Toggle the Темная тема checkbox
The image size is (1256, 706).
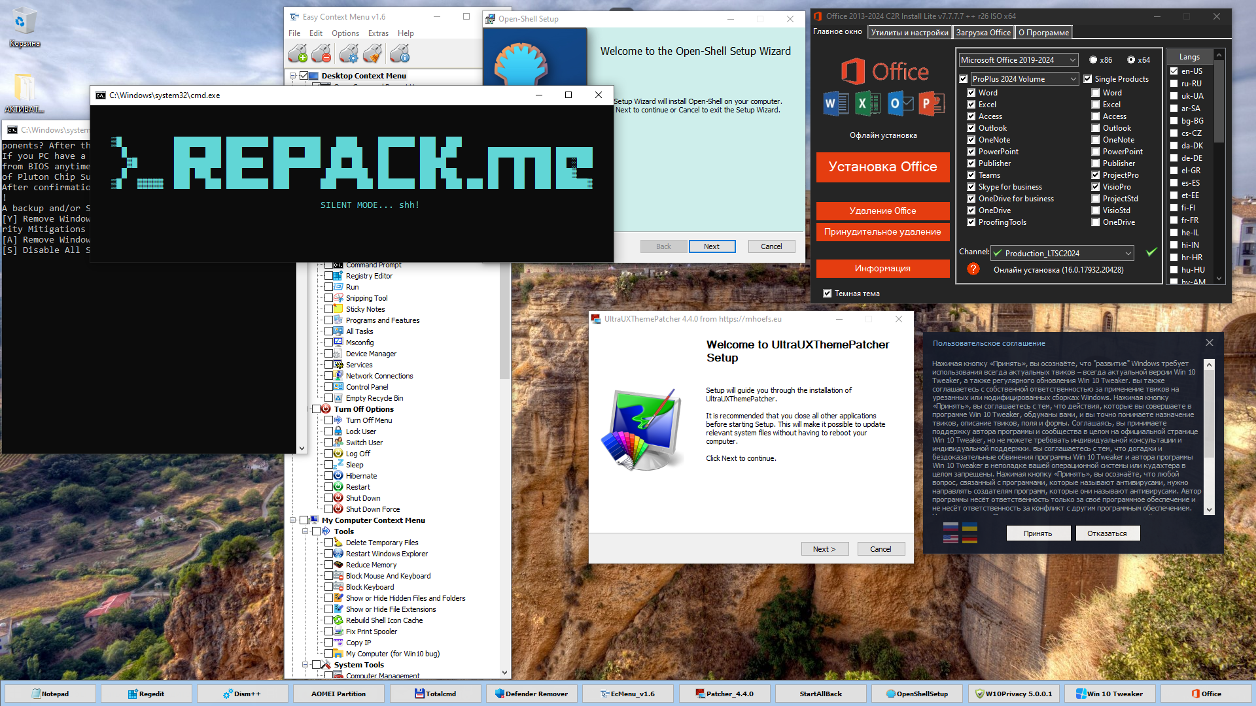point(828,293)
